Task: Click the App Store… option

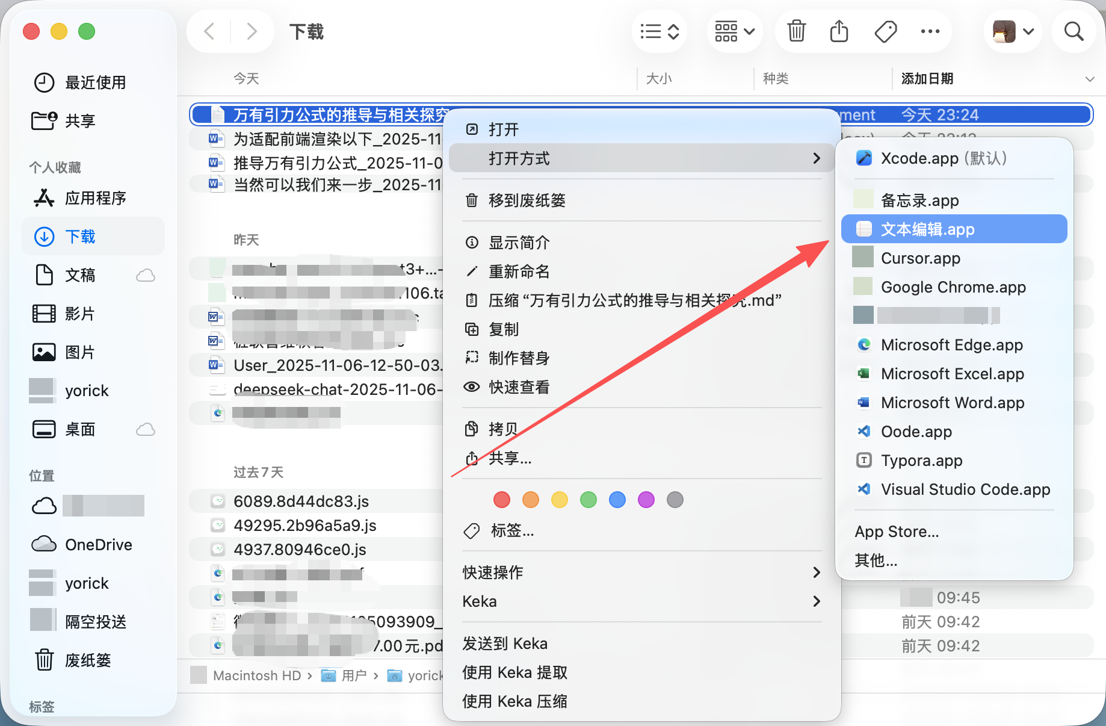Action: point(897,532)
